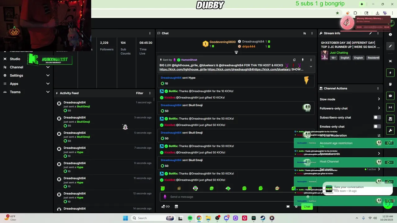This screenshot has width=397, height=223.
Task: Collapse the gift leaderboard handle
Action: point(236,53)
